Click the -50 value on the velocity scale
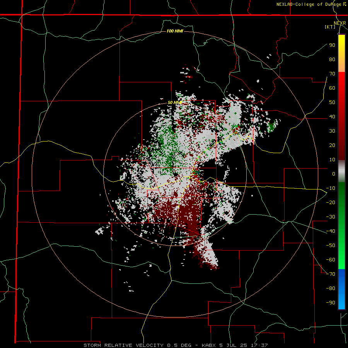The height and width of the screenshot is (348, 348). pyautogui.click(x=331, y=246)
